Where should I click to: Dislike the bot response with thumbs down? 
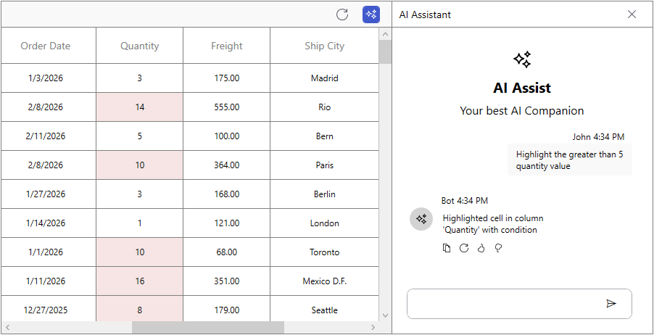(498, 248)
